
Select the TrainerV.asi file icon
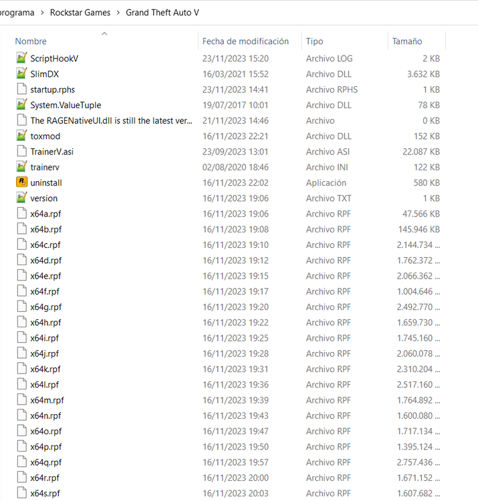pos(21,152)
